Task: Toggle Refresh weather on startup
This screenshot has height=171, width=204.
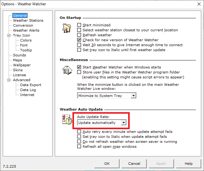Action: 79,35
